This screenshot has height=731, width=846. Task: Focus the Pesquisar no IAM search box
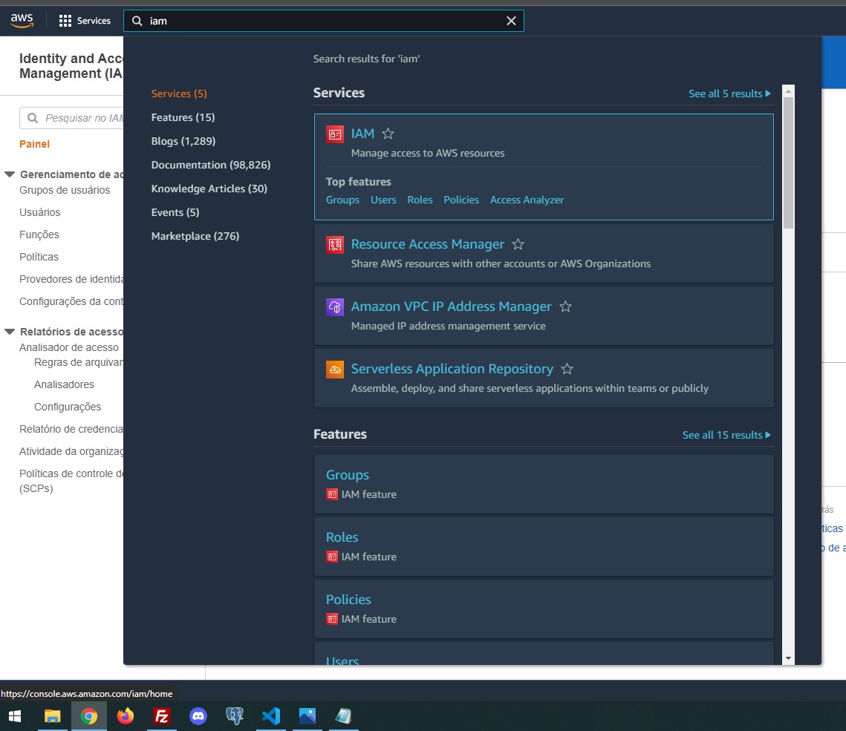[x=72, y=118]
